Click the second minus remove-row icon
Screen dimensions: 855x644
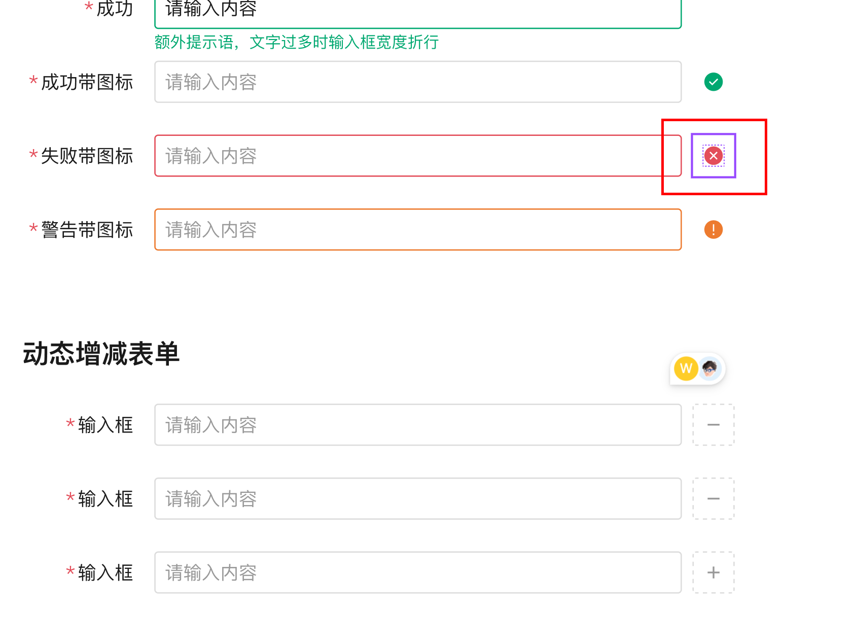click(713, 499)
